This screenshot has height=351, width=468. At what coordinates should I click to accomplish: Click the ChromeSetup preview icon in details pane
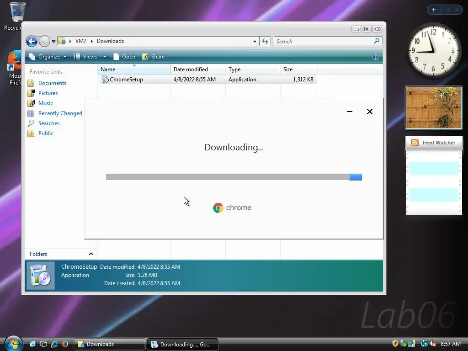tap(41, 276)
